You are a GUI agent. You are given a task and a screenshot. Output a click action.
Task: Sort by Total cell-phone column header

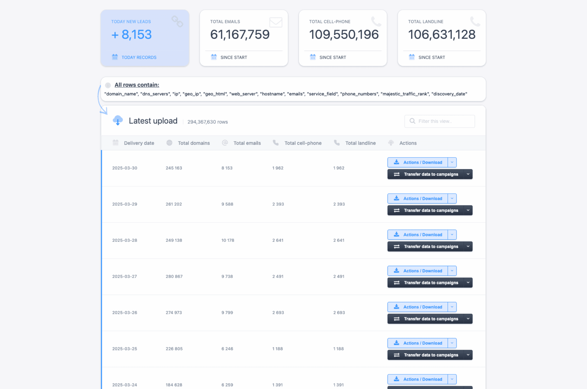tap(303, 143)
